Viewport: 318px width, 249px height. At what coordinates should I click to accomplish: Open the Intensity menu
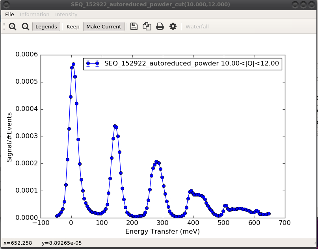point(66,14)
